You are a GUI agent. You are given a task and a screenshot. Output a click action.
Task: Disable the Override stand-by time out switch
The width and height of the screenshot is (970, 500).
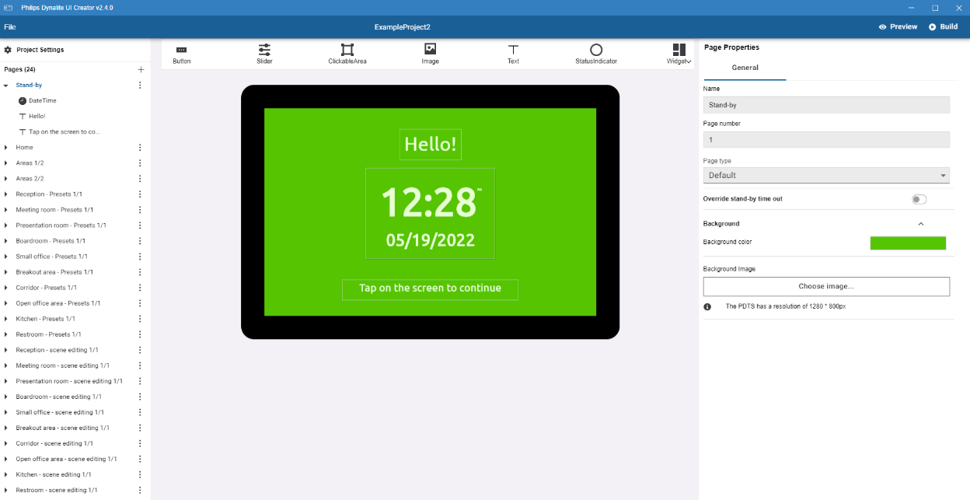click(919, 199)
